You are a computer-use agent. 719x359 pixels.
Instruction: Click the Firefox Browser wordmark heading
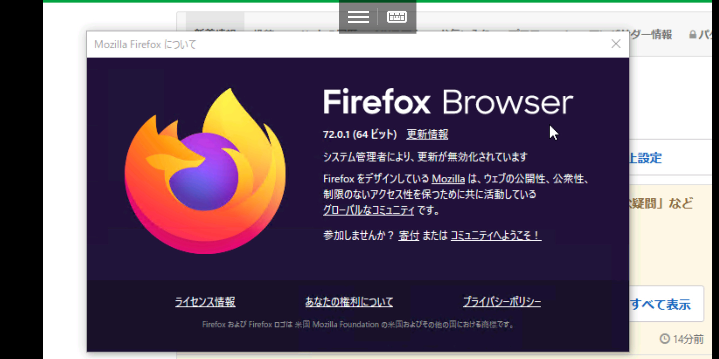click(448, 102)
